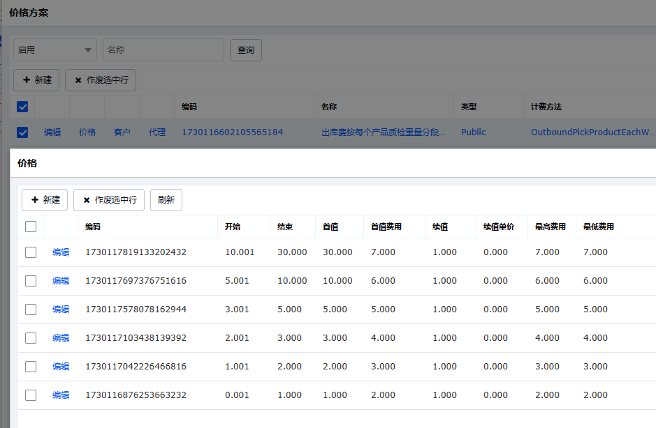Select scheme code 1730116602105565184
This screenshot has height=428, width=656.
pos(232,132)
